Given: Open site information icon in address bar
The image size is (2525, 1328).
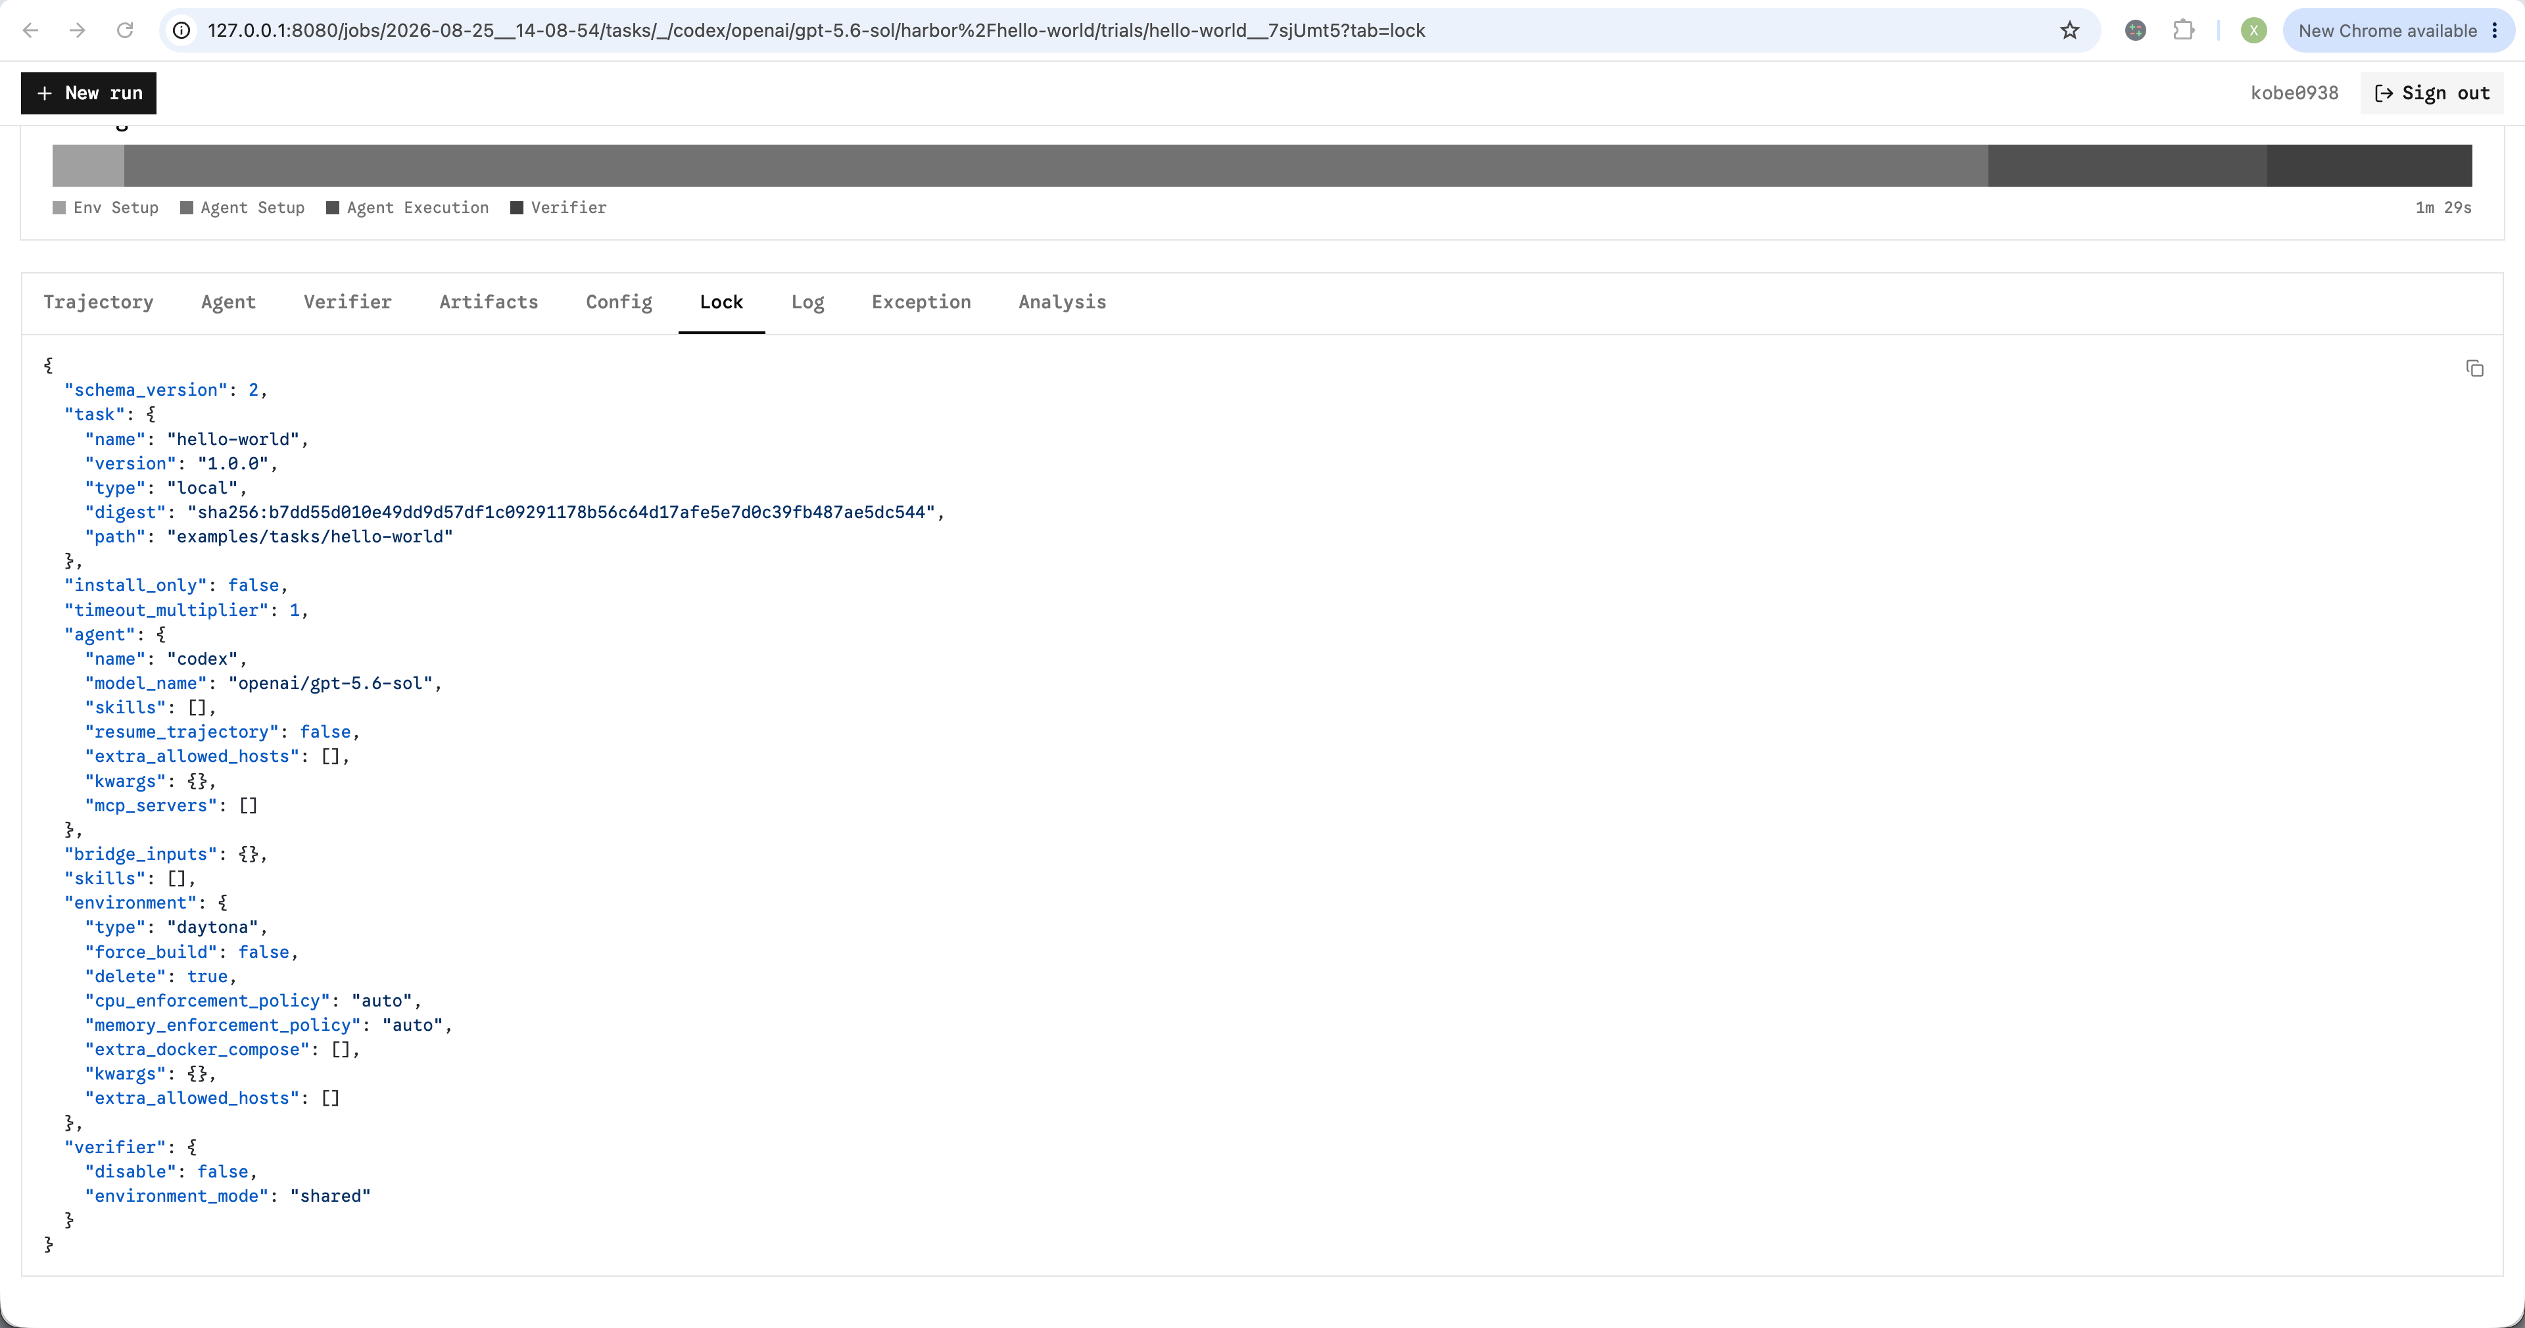Looking at the screenshot, I should click(181, 30).
